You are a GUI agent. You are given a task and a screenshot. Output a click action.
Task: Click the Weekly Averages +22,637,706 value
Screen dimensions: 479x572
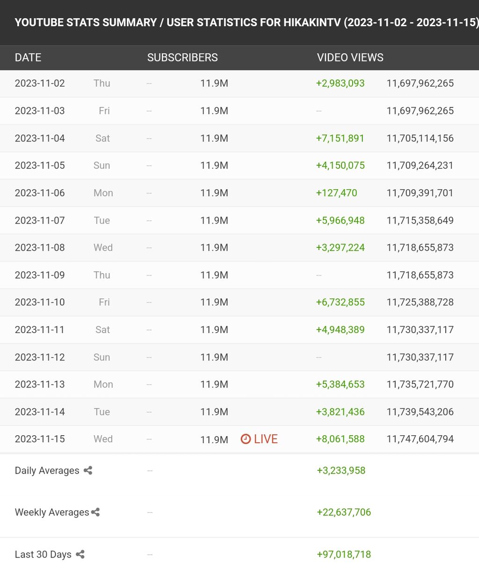click(344, 512)
